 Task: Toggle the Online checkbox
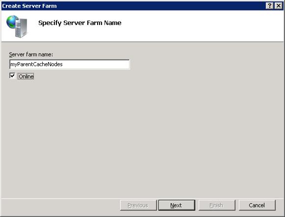click(12, 75)
